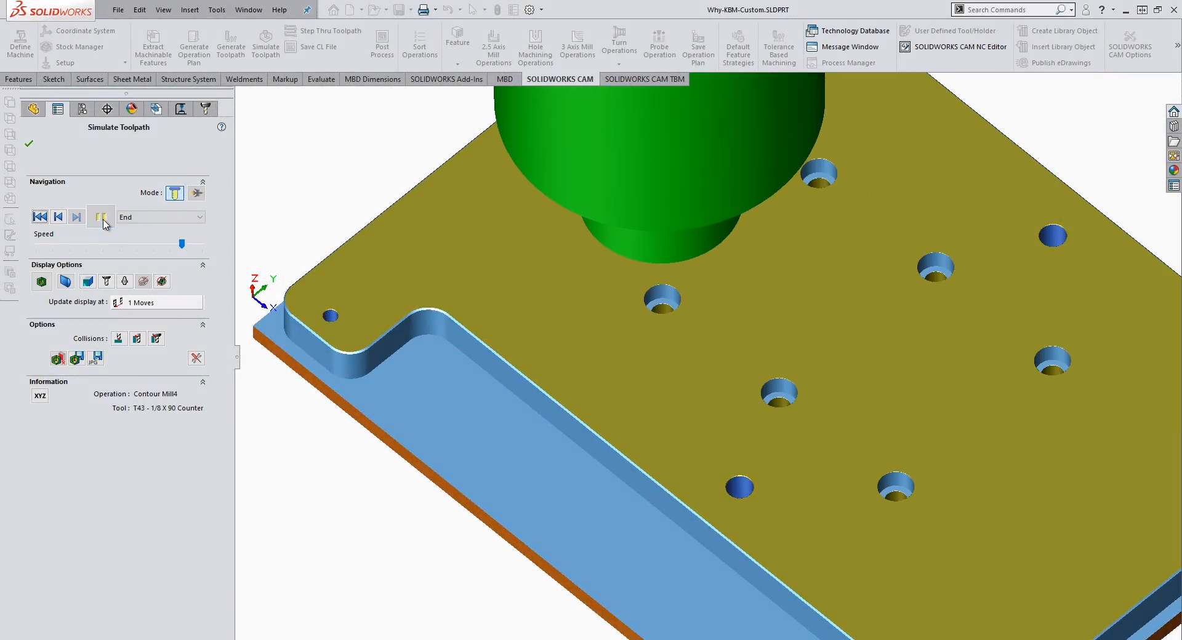Open the options gear dropdown arrow

(542, 10)
